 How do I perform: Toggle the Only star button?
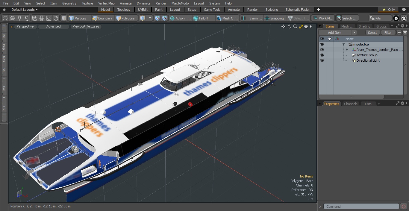389,10
